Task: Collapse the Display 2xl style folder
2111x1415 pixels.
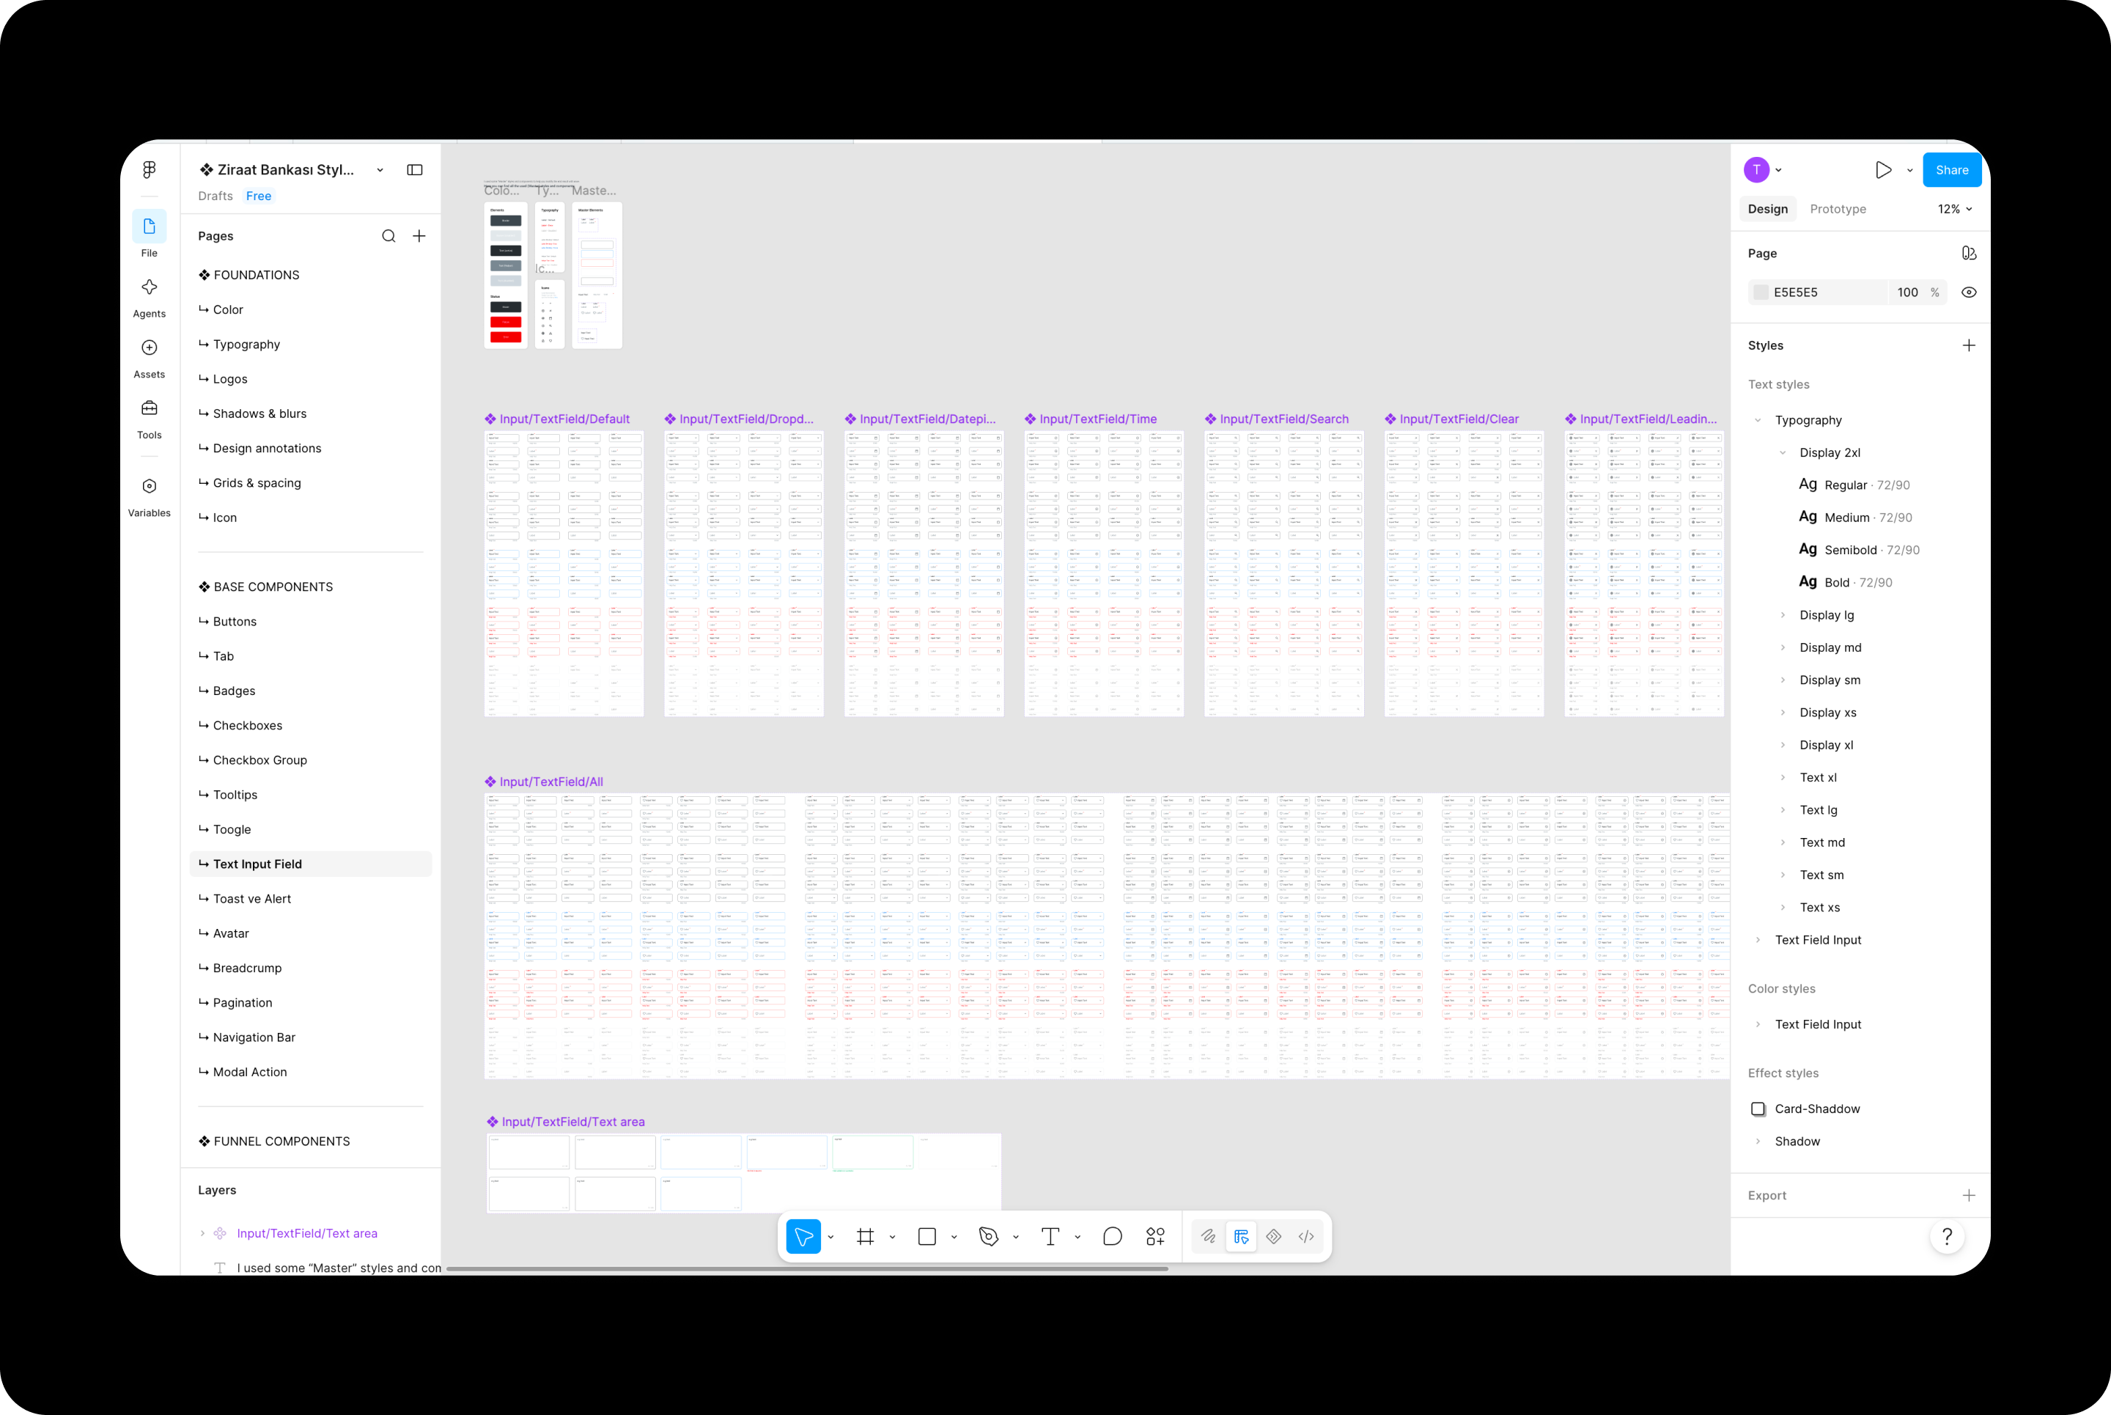Action: pos(1783,453)
